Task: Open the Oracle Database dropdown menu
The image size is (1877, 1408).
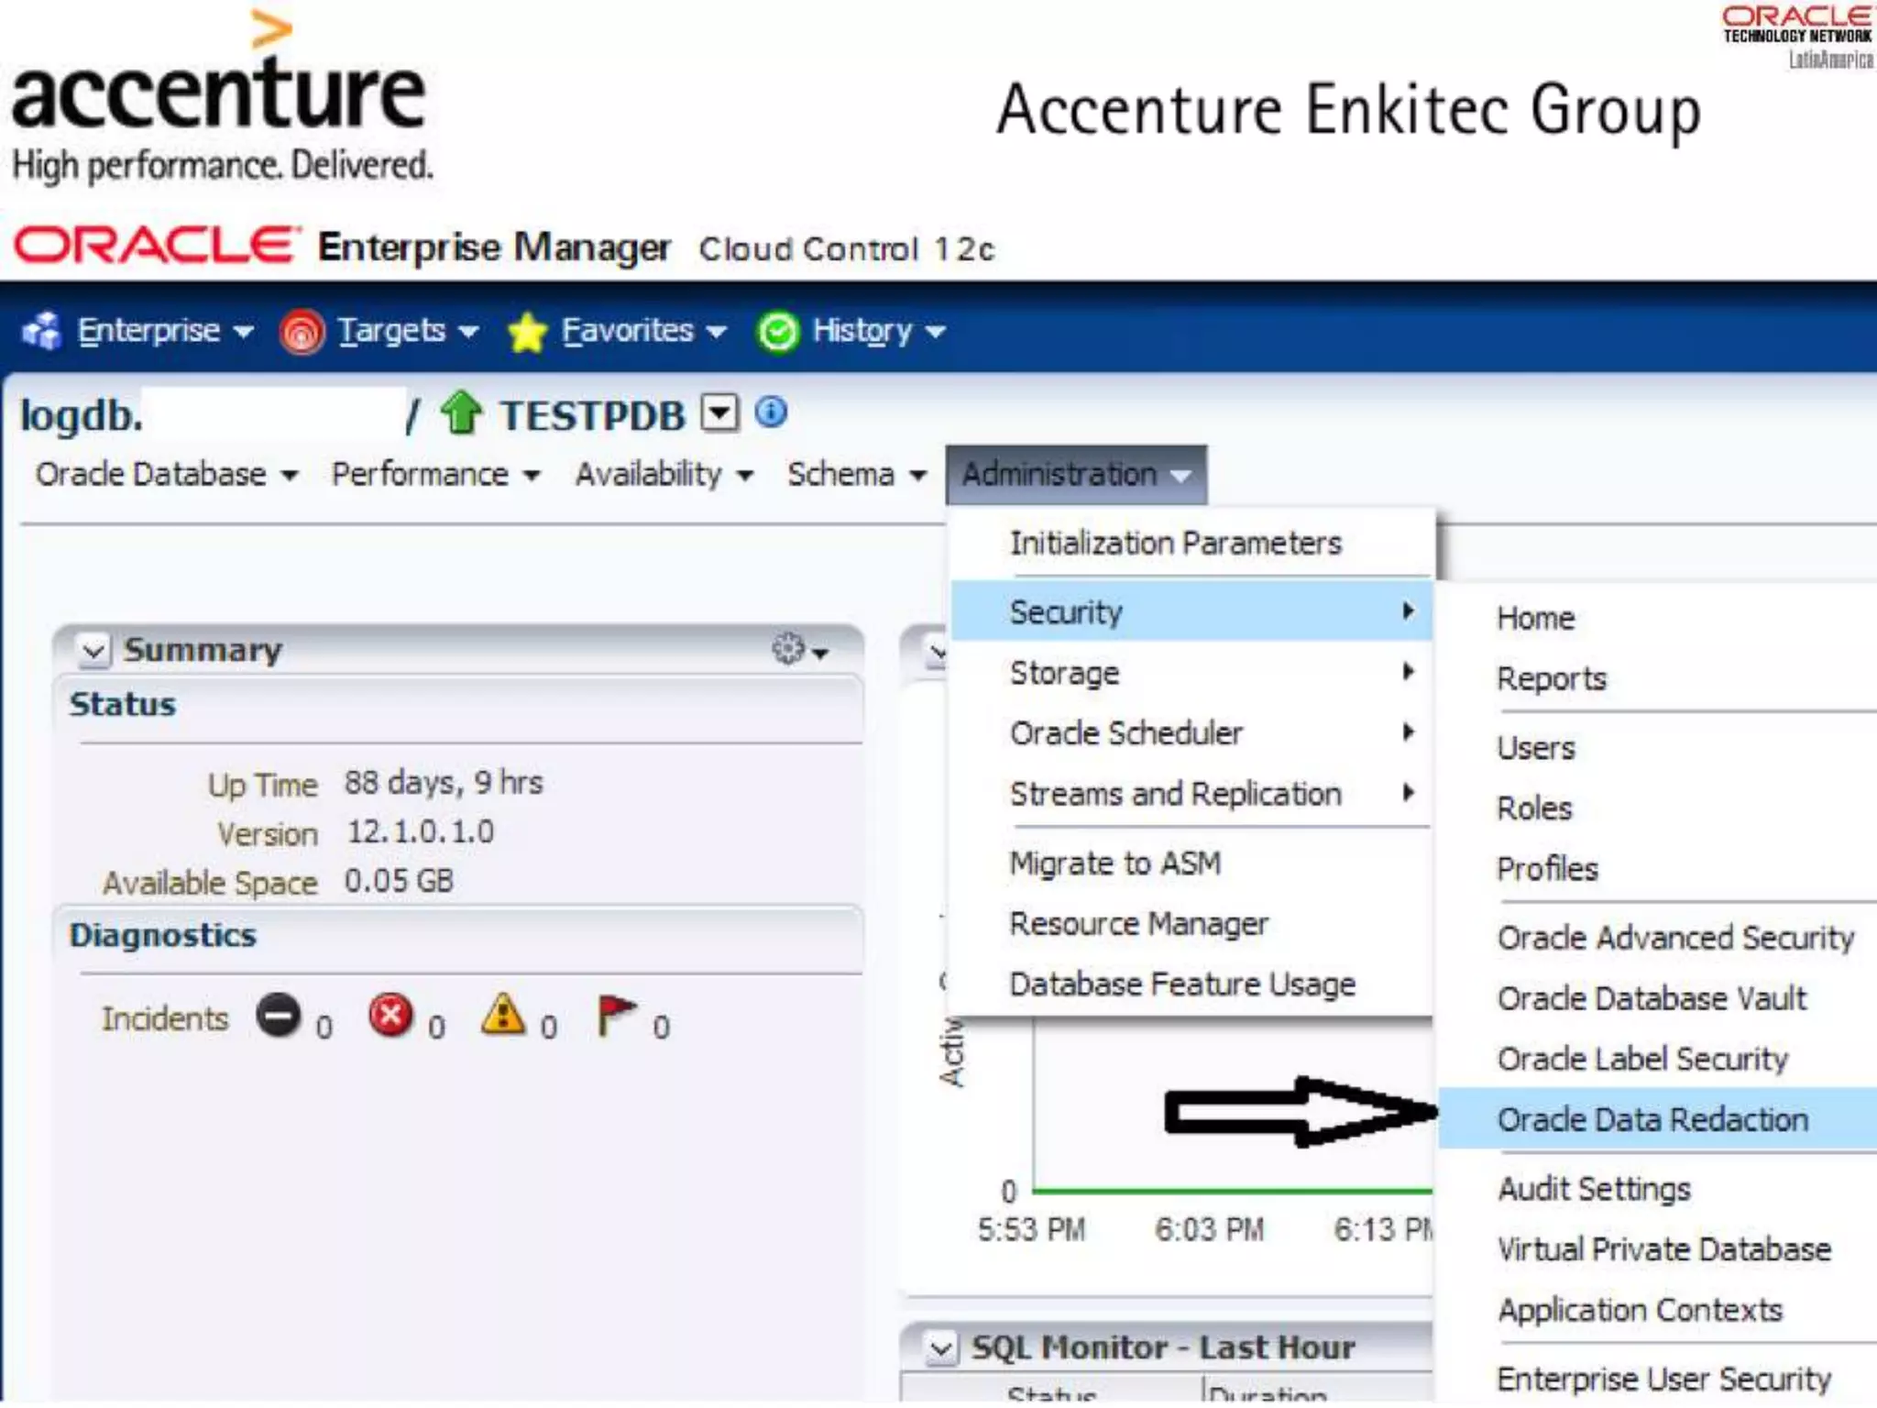Action: click(x=166, y=475)
